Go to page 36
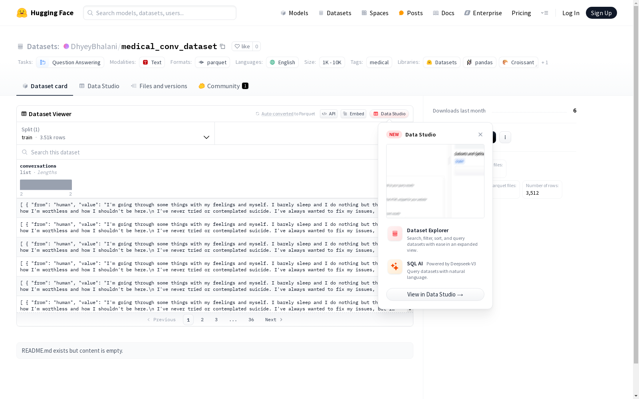The image size is (639, 399). pos(251,320)
